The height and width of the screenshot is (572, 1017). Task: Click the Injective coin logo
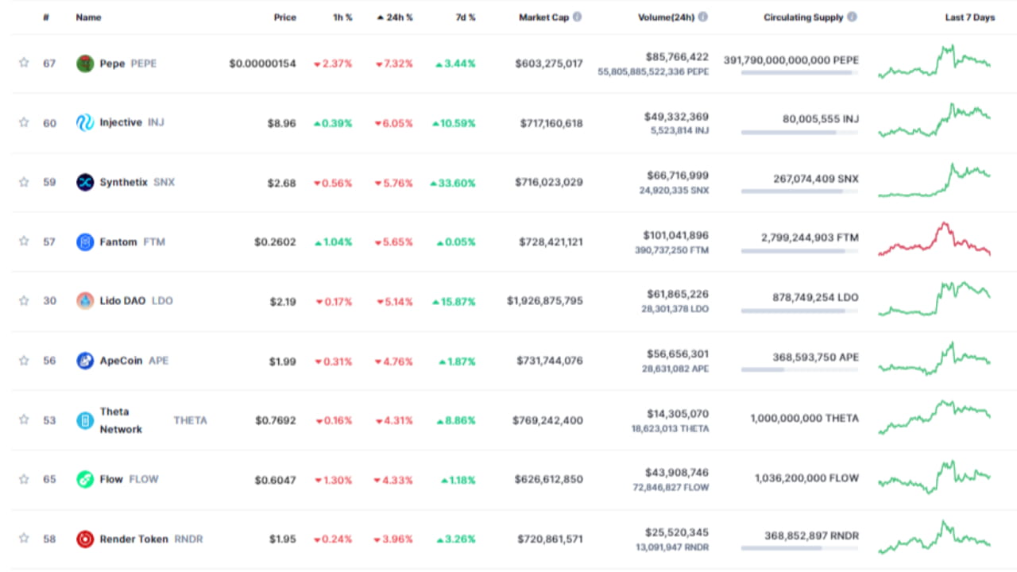[x=86, y=122]
